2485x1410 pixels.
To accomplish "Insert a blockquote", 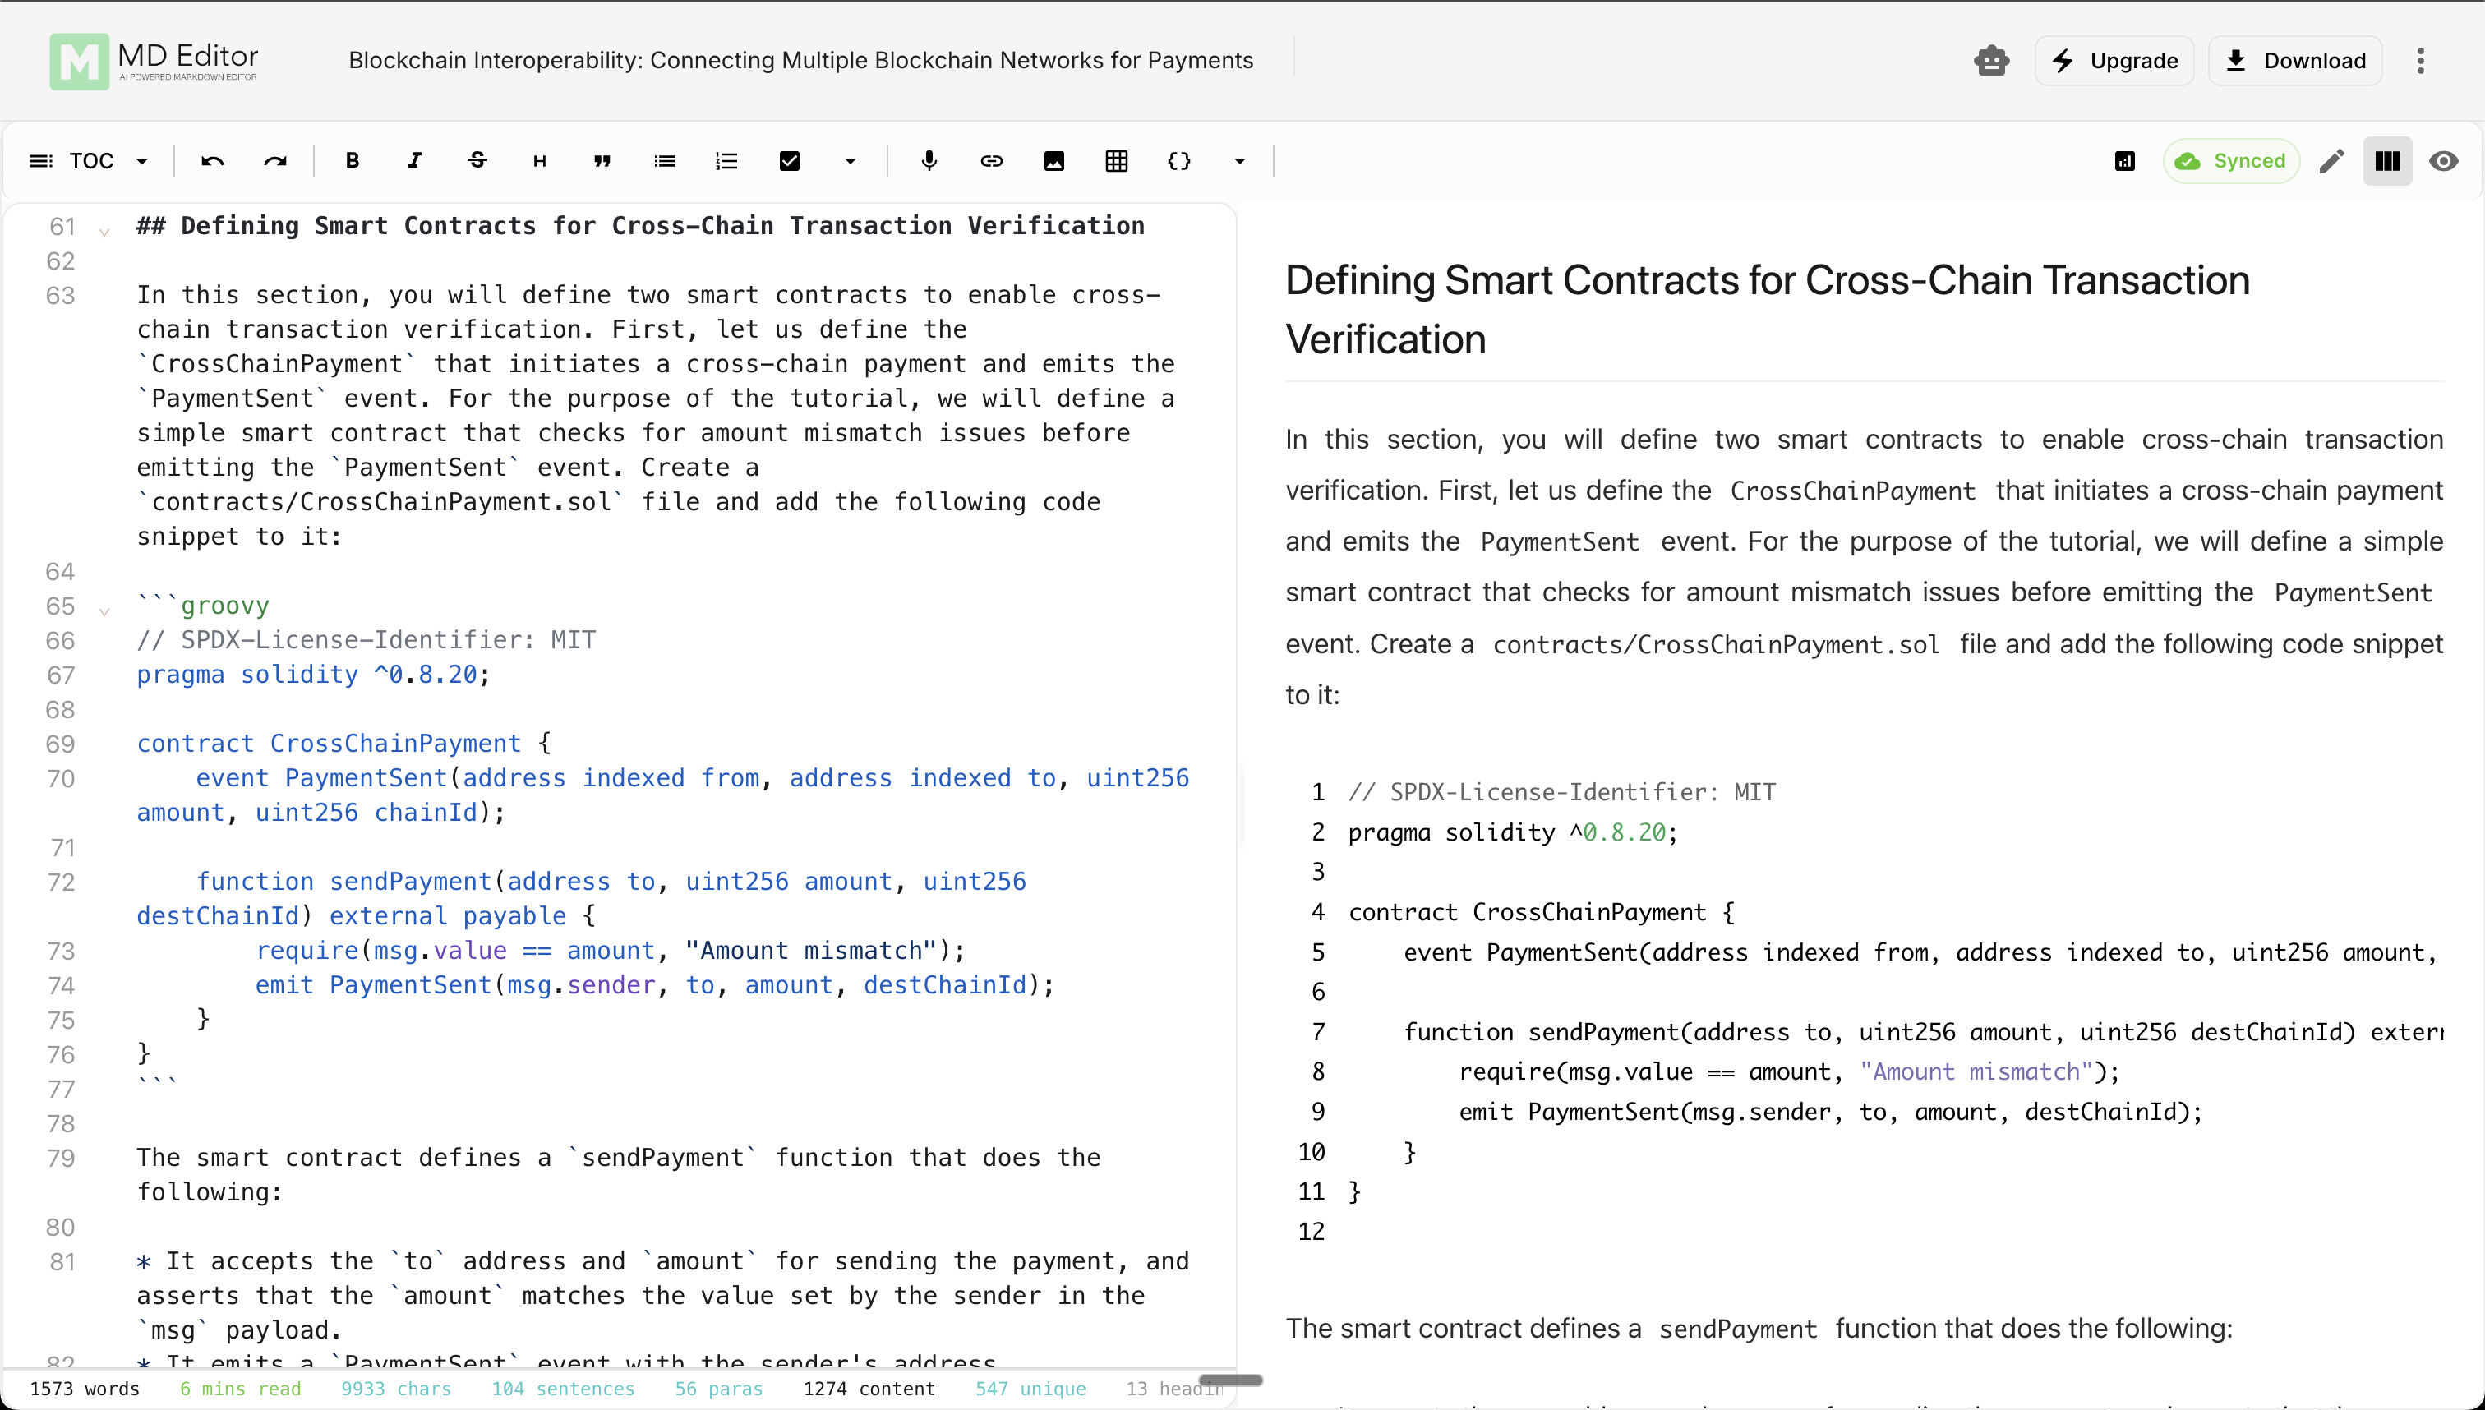I will pyautogui.click(x=602, y=161).
